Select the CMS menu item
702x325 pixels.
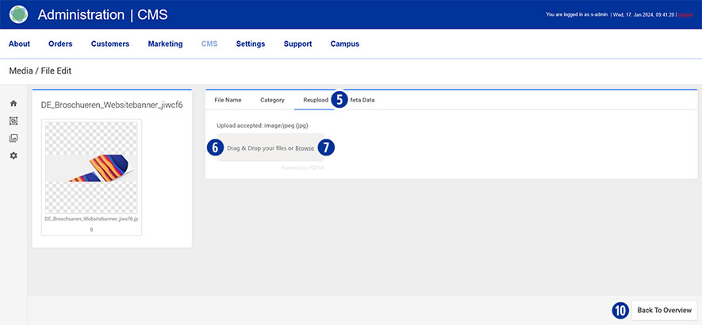click(209, 44)
